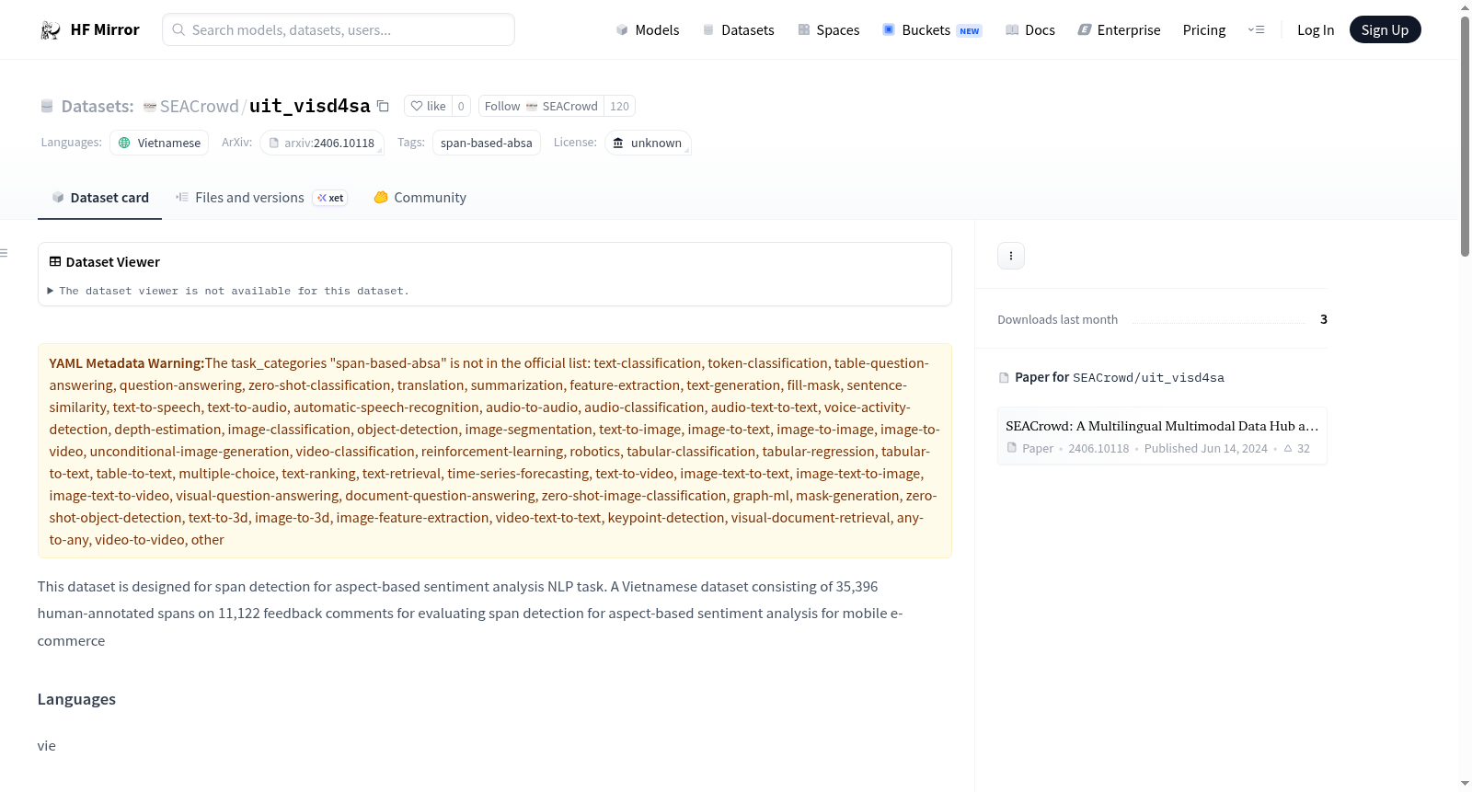This screenshot has width=1472, height=792.
Task: Click the 'vie' language code text
Action: coord(47,746)
